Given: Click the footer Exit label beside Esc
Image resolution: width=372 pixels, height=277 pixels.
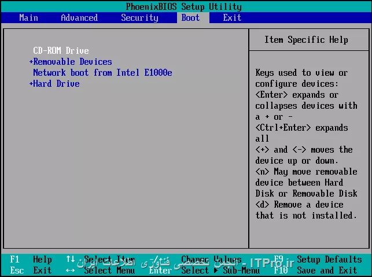Looking at the screenshot, I should (42, 271).
